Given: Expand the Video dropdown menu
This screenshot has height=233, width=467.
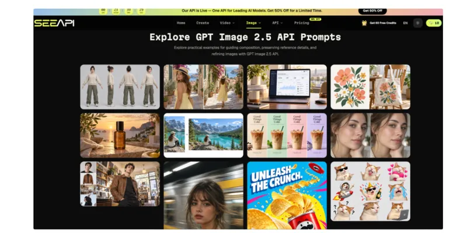Looking at the screenshot, I should [x=227, y=23].
